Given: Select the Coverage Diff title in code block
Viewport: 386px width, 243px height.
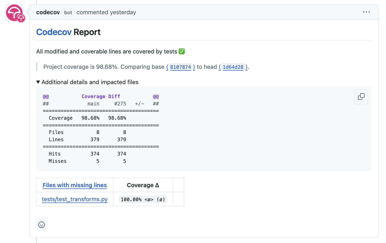Looking at the screenshot, I should point(101,96).
